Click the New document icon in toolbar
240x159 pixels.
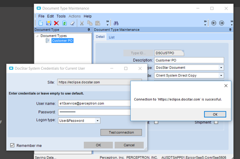click(41, 23)
